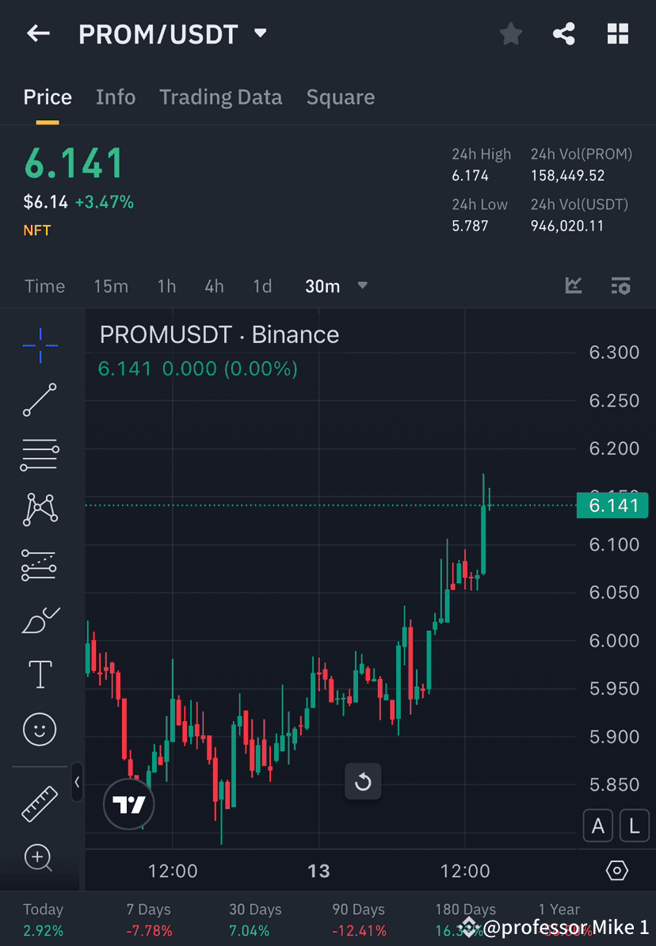Screen dimensions: 656x946
Task: Select the measure ruler tool
Action: point(40,803)
